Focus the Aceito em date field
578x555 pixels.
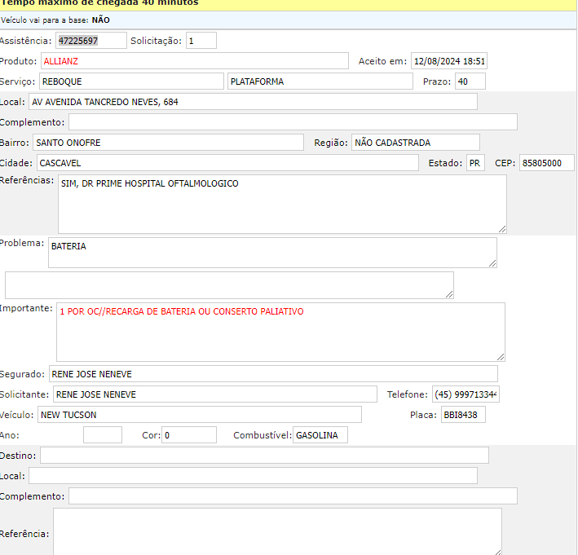coord(448,61)
